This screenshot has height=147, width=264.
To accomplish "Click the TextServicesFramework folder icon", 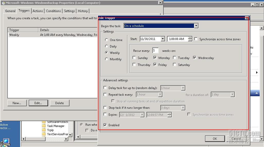I will (44, 134).
